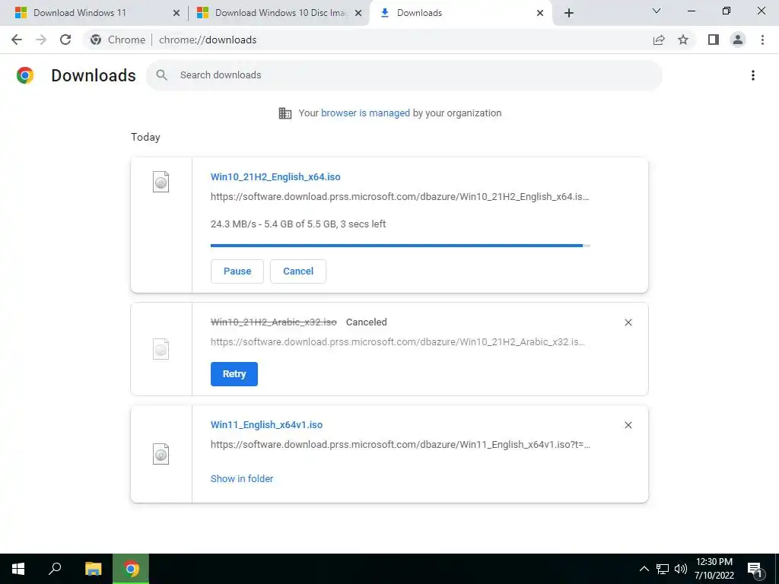Open taskbar search magnifier

point(55,569)
